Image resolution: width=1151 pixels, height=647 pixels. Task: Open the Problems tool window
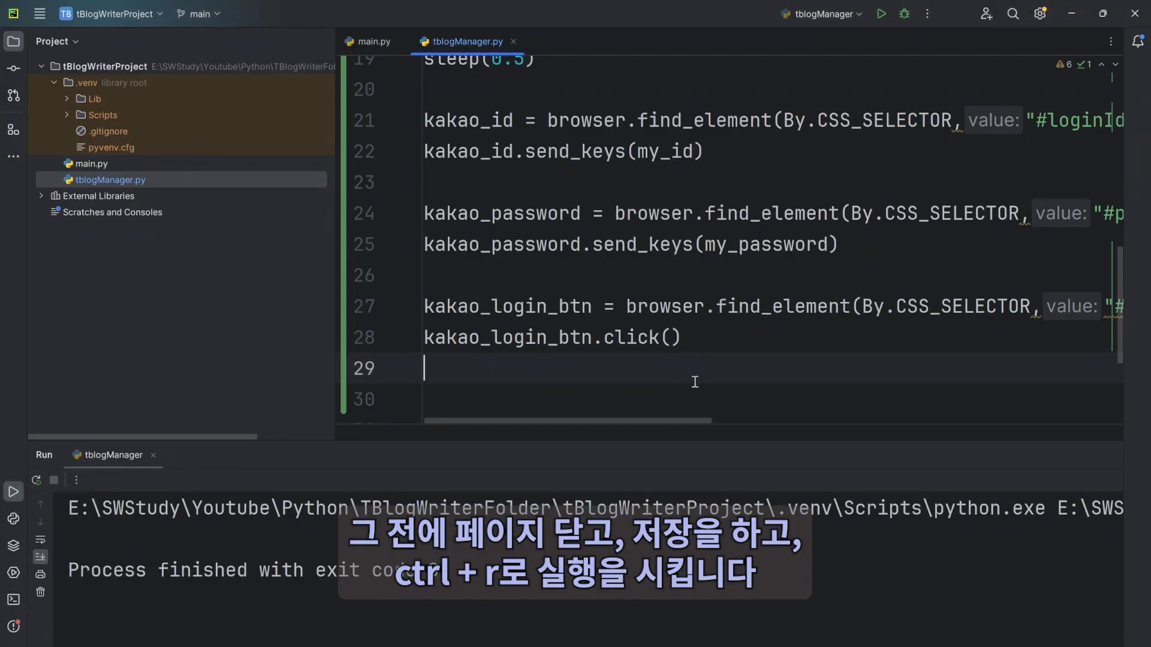click(x=13, y=627)
